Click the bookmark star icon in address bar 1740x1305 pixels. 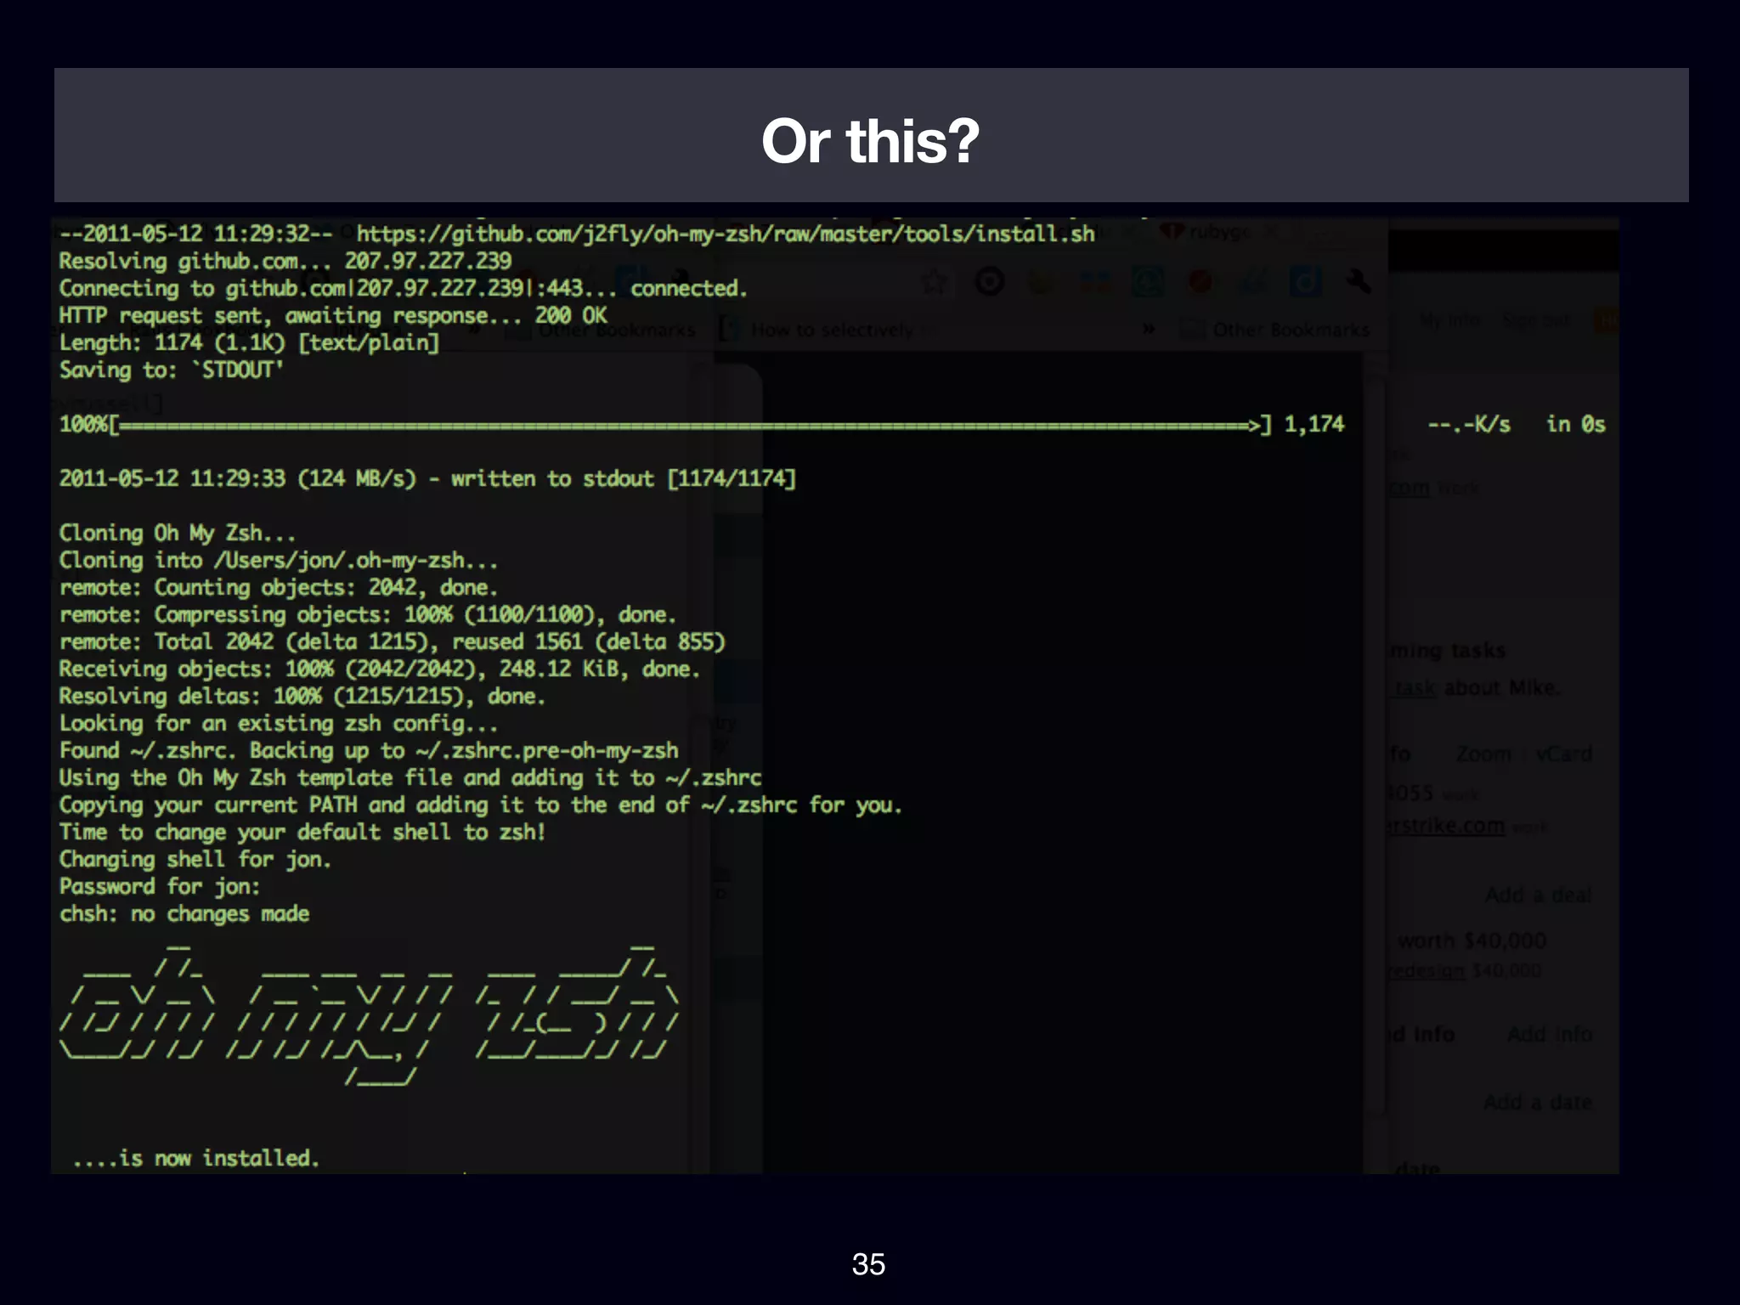(935, 281)
